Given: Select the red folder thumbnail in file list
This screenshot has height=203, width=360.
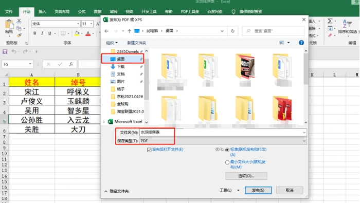Looking at the screenshot, I should click(x=282, y=108).
